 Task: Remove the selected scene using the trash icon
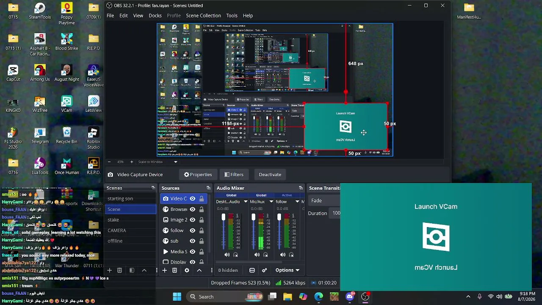click(x=119, y=270)
